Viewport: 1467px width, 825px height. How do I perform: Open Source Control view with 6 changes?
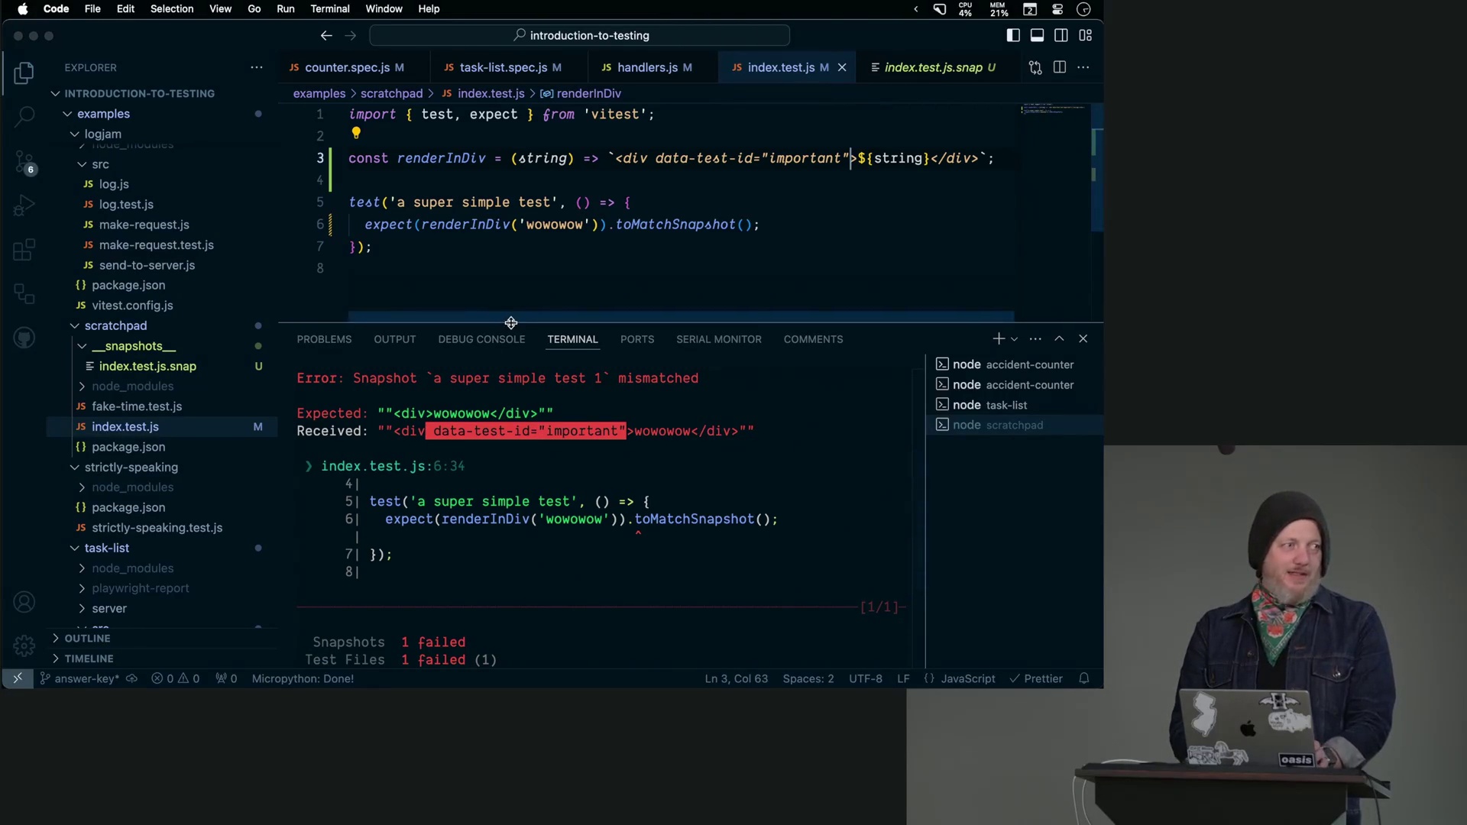click(x=24, y=162)
